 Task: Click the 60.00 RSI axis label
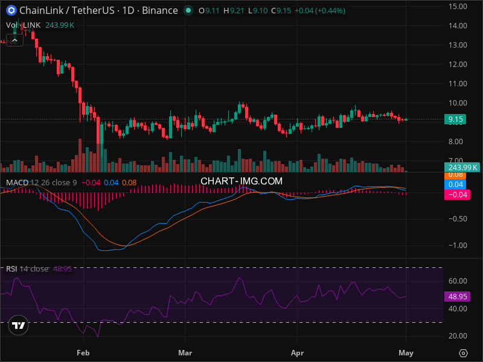tap(458, 281)
